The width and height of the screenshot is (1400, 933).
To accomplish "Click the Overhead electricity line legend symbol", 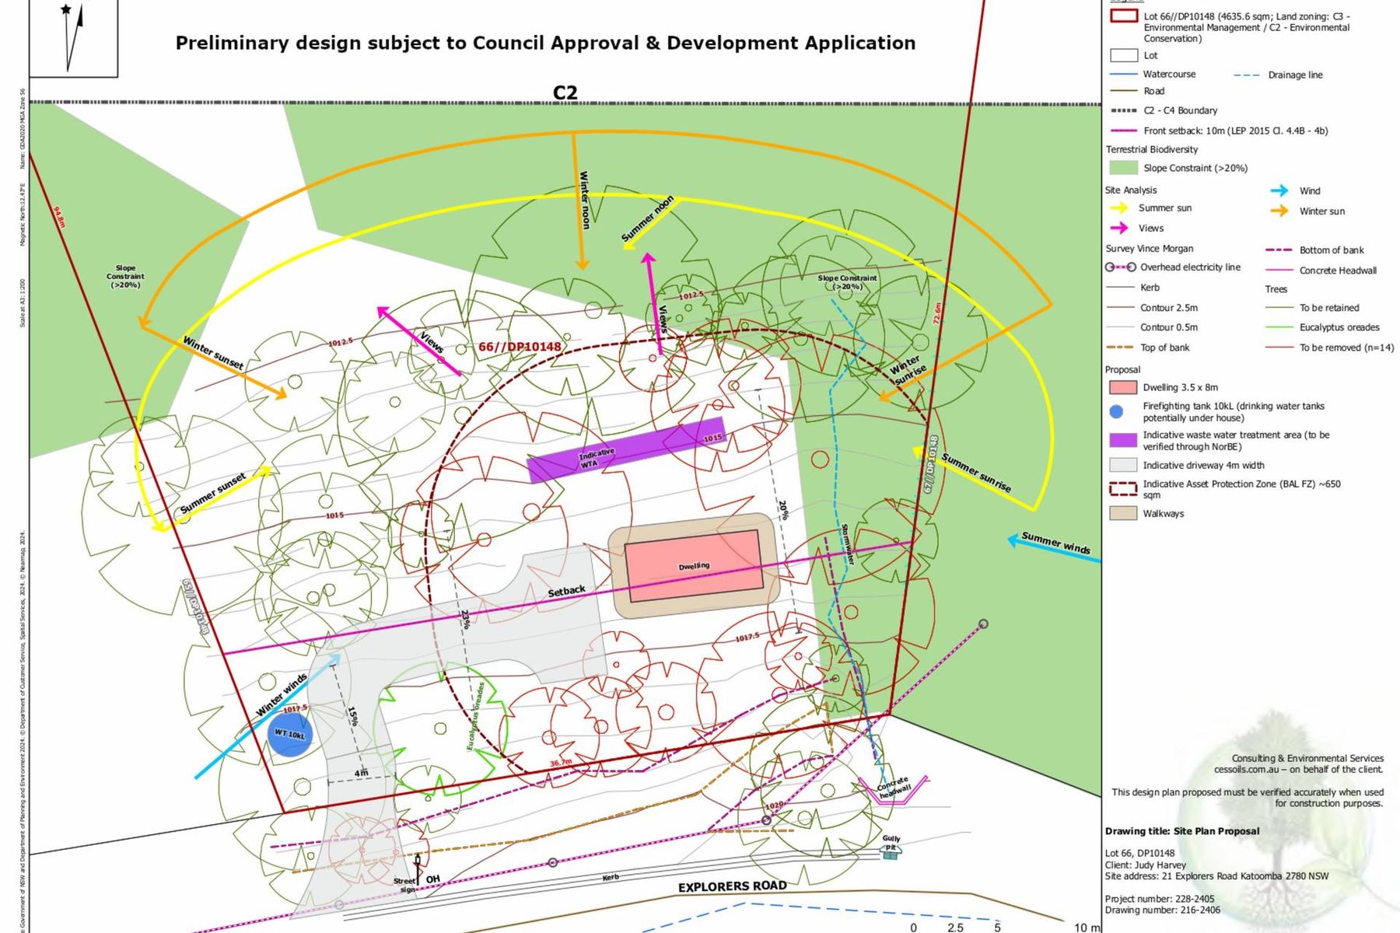I will click(x=1120, y=267).
